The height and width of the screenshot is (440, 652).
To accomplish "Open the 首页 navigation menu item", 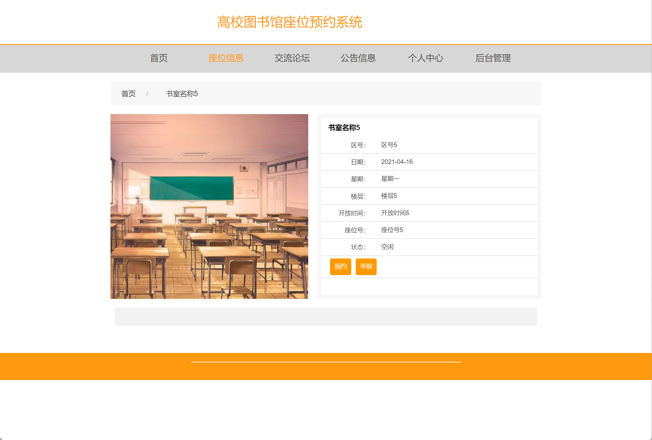I will click(159, 58).
